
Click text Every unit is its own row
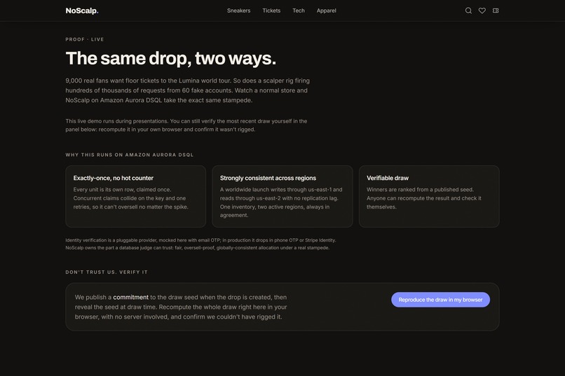pyautogui.click(x=131, y=198)
